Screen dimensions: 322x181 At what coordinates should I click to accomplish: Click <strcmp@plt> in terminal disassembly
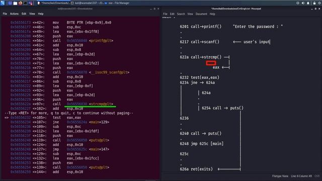pyautogui.click(x=101, y=104)
